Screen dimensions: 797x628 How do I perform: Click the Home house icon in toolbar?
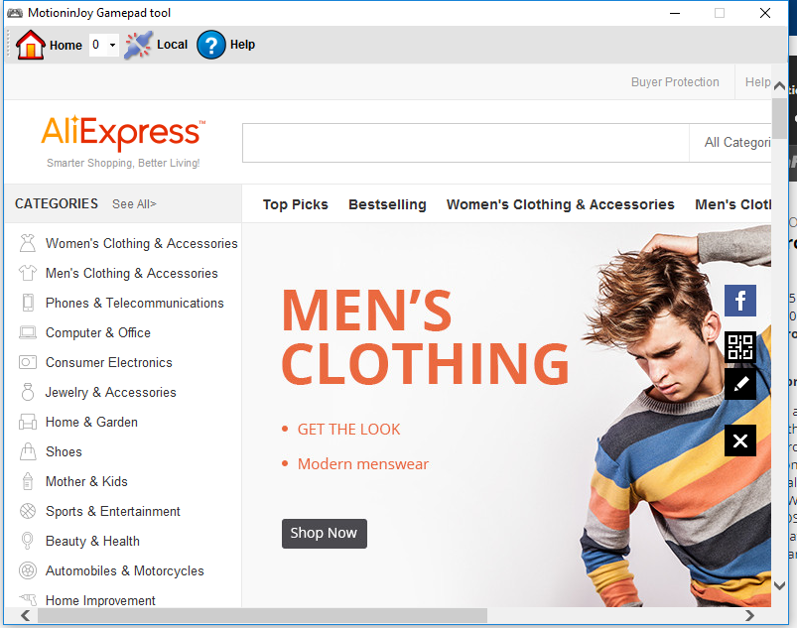(x=31, y=45)
